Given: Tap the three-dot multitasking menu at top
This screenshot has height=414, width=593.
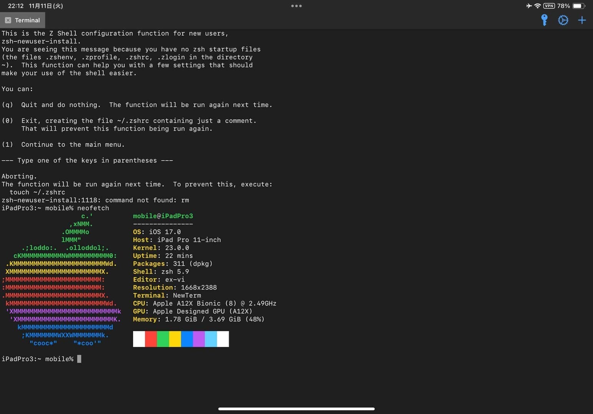Looking at the screenshot, I should coord(296,6).
